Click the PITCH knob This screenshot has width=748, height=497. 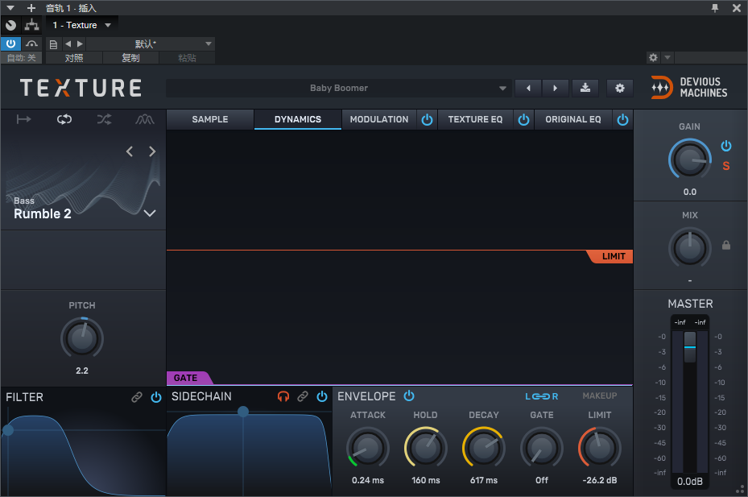(82, 338)
